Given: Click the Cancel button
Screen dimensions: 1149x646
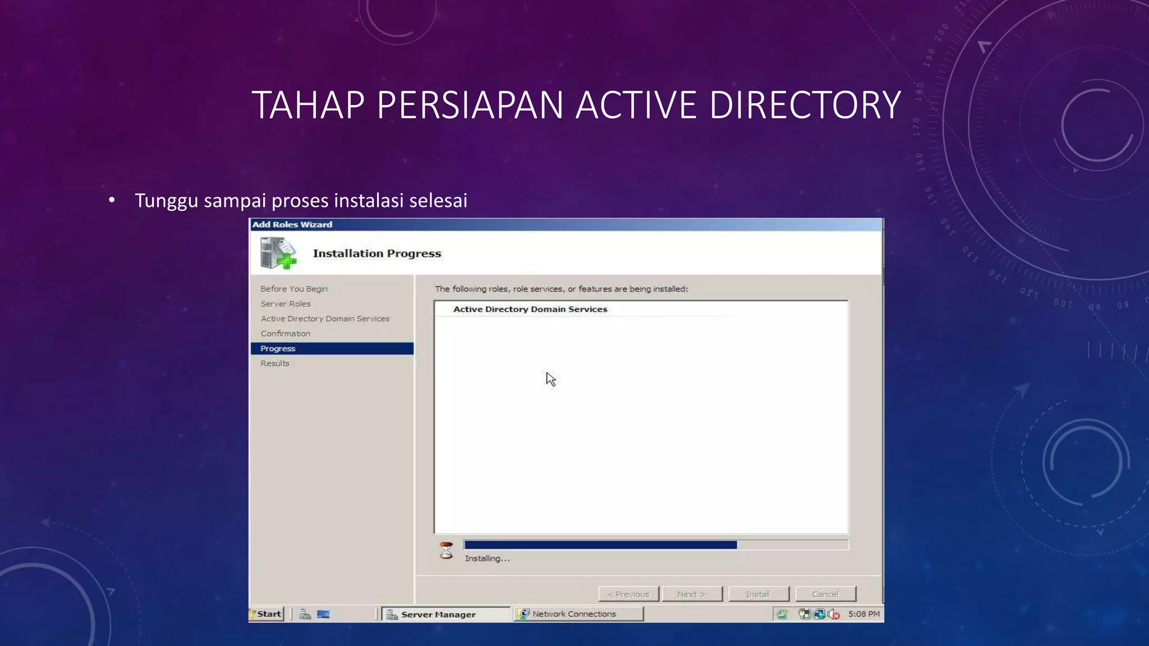Looking at the screenshot, I should point(825,594).
